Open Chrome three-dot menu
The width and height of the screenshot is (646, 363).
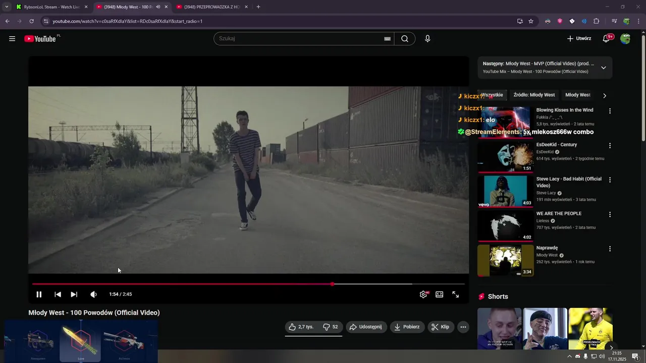(x=639, y=21)
